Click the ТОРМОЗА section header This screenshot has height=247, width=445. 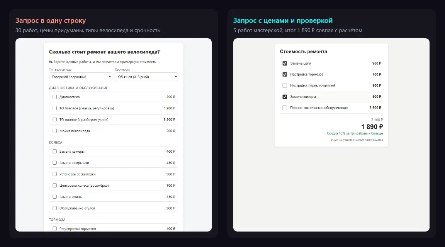pos(57,220)
